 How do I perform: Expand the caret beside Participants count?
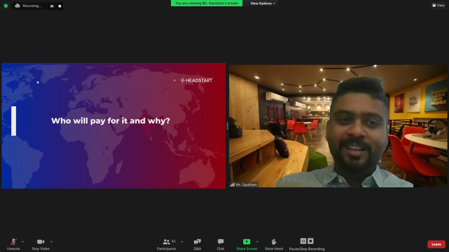click(182, 241)
